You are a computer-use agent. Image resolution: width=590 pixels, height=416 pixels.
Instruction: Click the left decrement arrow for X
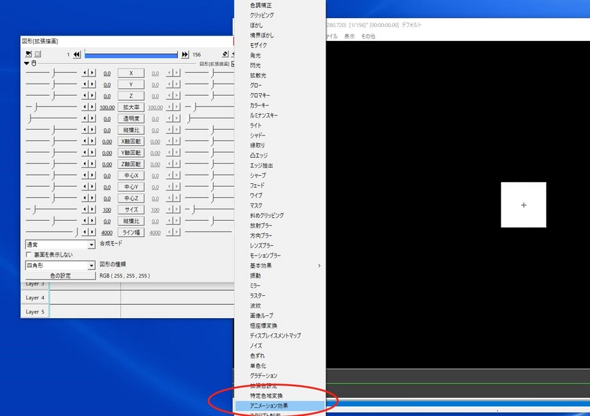coord(85,73)
